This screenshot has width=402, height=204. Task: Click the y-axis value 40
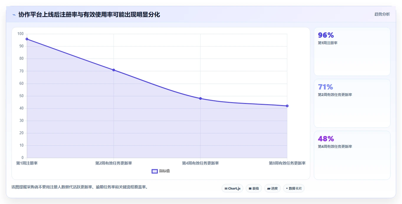(x=21, y=108)
